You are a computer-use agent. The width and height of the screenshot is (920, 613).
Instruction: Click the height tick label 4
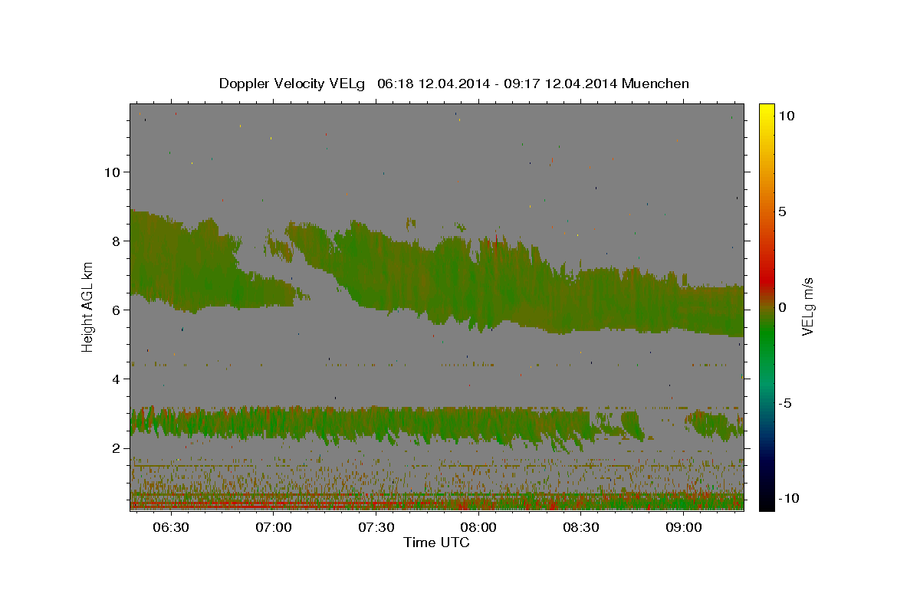[x=117, y=379]
